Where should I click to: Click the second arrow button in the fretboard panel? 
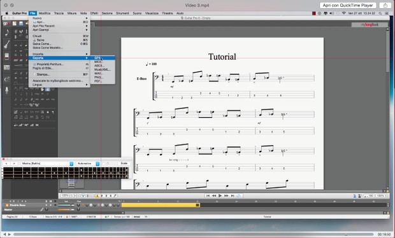pyautogui.click(x=14, y=164)
